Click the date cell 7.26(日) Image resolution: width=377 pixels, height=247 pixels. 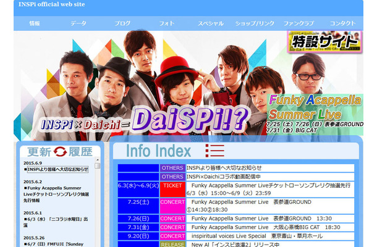(138, 219)
